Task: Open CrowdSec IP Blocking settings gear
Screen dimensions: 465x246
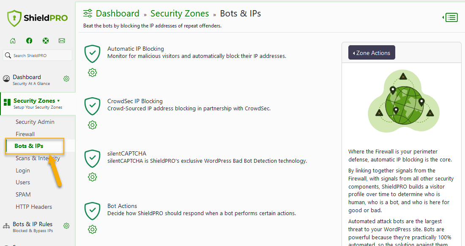Action: click(92, 125)
